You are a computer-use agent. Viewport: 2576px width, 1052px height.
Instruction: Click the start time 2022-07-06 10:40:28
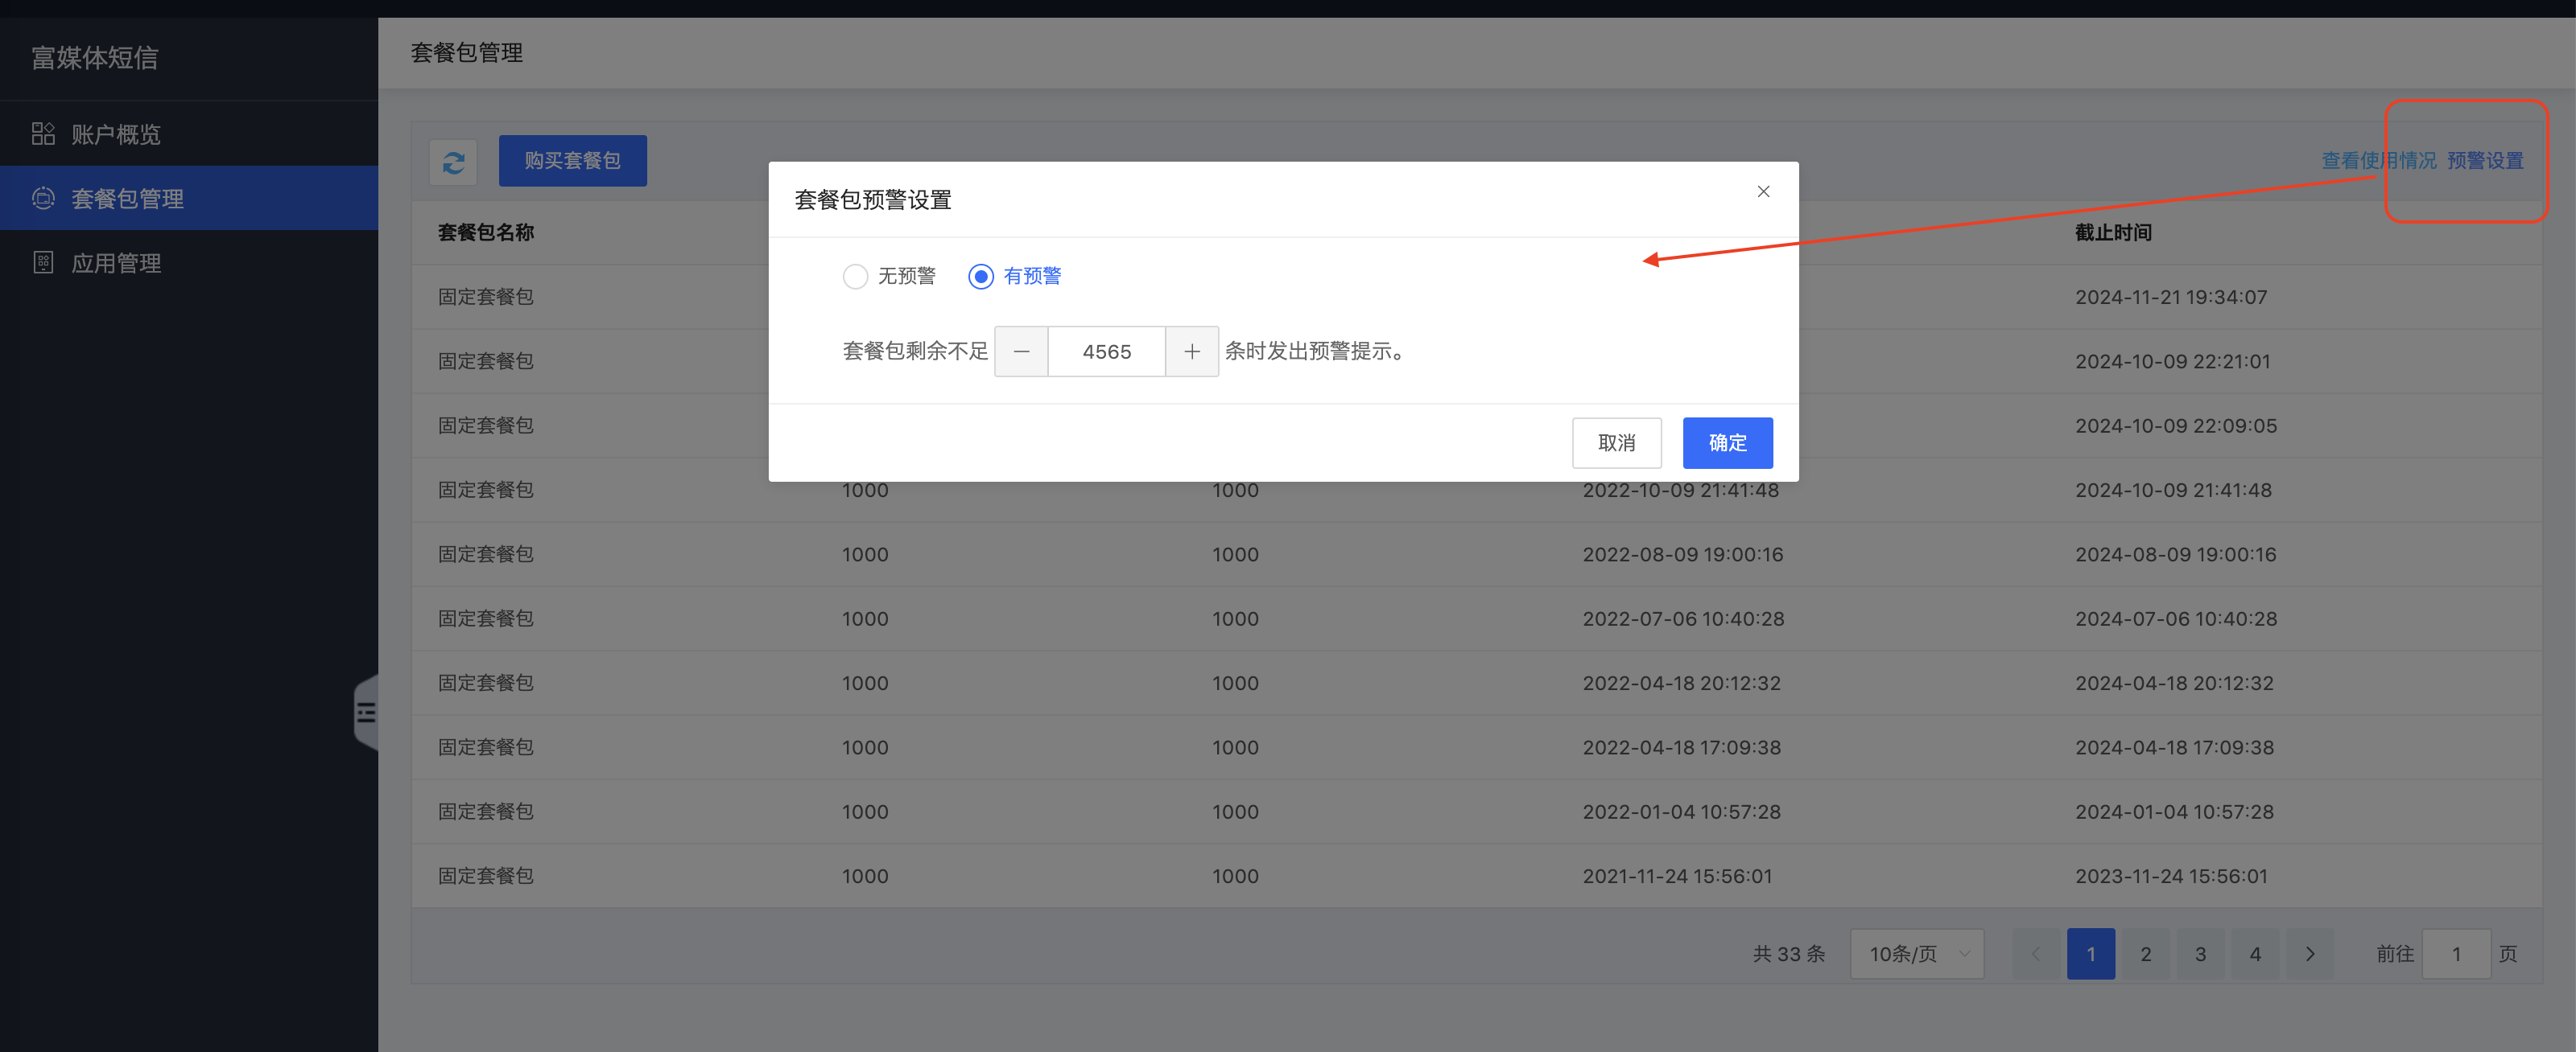point(1684,618)
